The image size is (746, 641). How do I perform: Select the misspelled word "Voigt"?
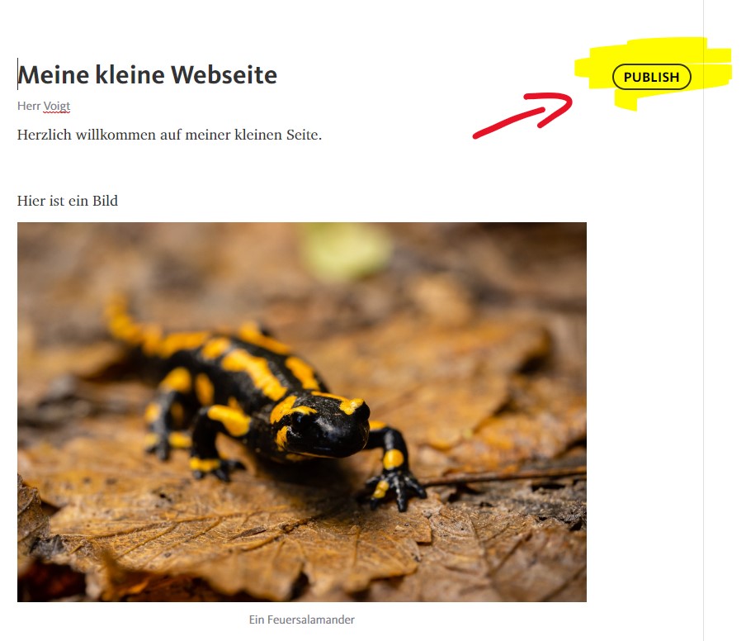(x=57, y=107)
